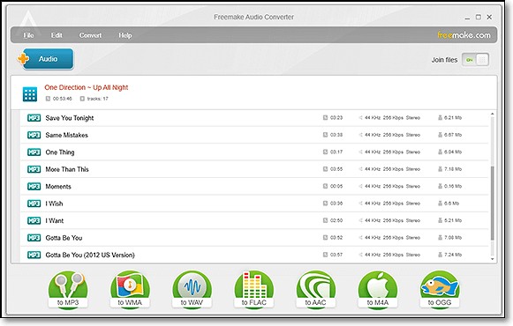Click audio quality icon of One Thing row
Screen dimensions: 513x326
coord(360,152)
